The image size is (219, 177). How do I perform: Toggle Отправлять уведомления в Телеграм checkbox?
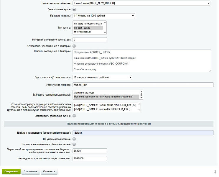point(74,46)
